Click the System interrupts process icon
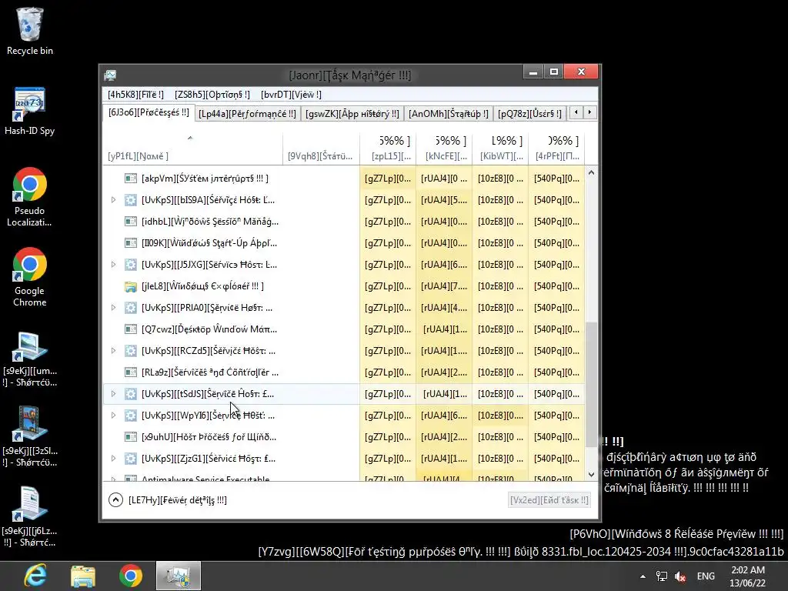Viewport: 788px width, 591px height. pos(131,179)
